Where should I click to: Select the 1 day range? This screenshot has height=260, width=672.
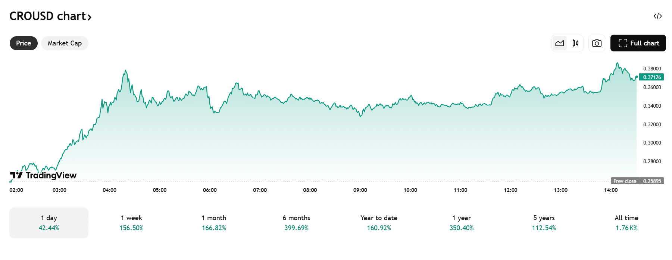[49, 223]
